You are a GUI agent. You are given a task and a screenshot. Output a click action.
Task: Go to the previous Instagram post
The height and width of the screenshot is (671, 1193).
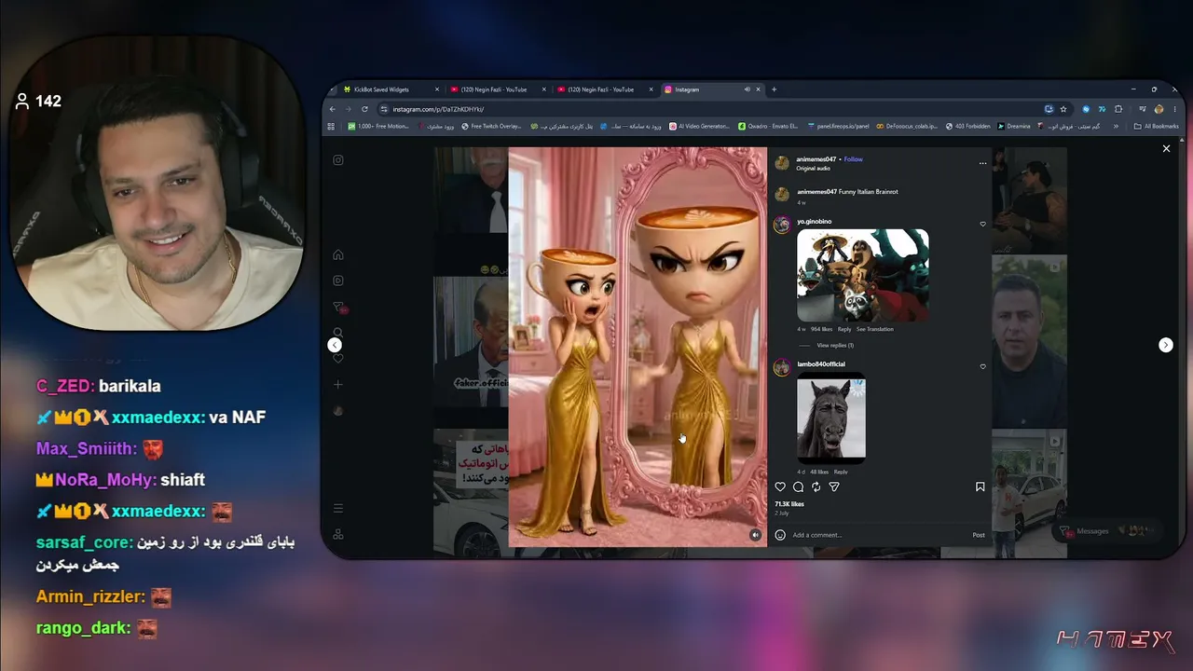coord(335,345)
